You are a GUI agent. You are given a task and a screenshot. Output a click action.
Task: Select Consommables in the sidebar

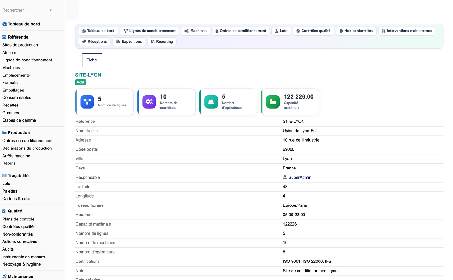17,98
